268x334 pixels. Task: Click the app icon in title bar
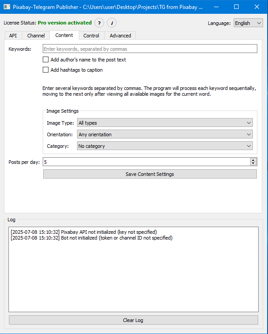(7, 7)
